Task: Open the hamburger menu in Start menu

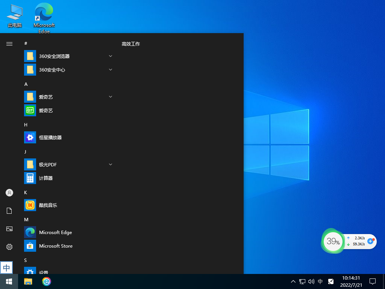Action: [9, 43]
